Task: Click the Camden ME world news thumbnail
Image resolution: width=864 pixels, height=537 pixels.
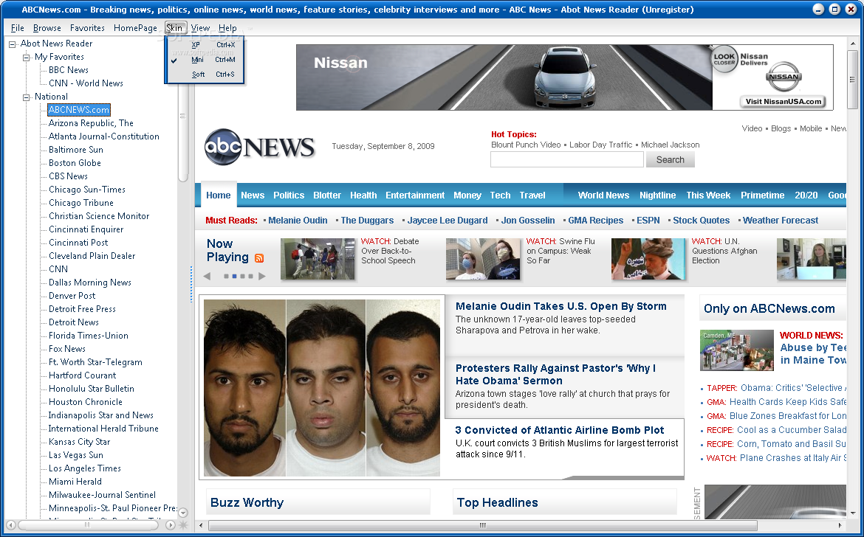Action: pyautogui.click(x=737, y=350)
